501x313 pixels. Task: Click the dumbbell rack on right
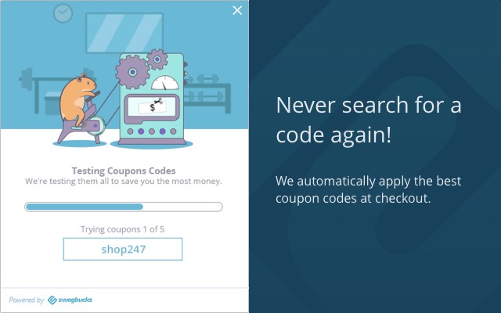click(x=207, y=92)
